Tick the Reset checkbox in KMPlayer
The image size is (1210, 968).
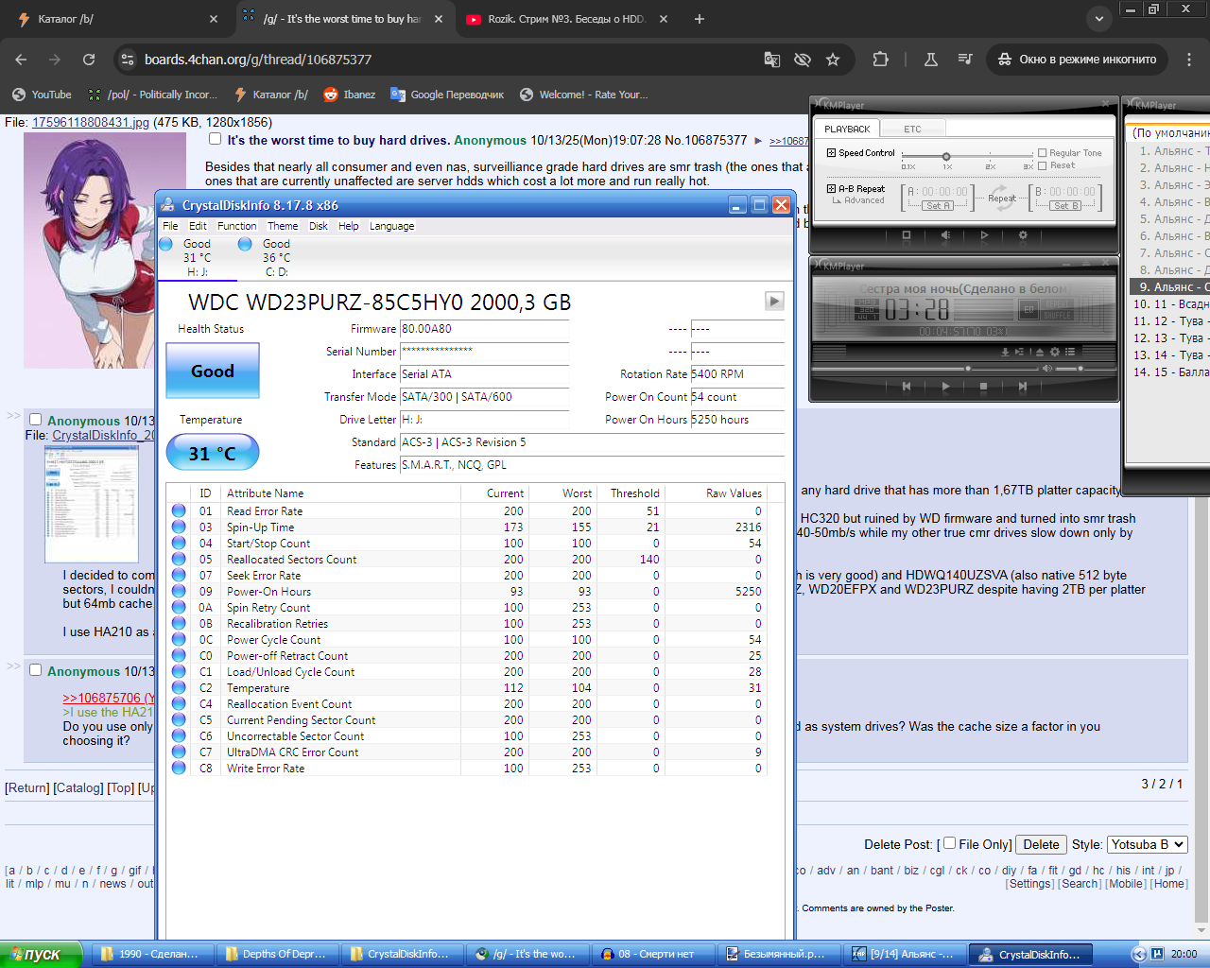point(1042,165)
